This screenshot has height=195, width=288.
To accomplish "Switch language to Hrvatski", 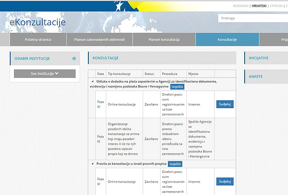I will (259, 6).
